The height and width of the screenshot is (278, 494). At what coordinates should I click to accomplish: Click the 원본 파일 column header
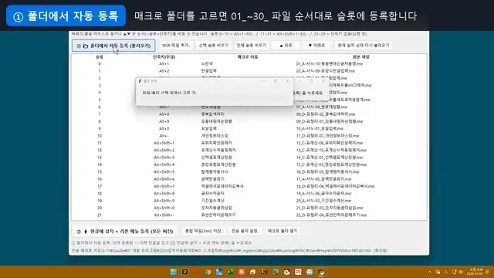click(360, 57)
